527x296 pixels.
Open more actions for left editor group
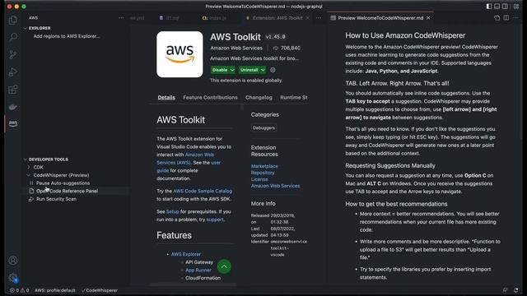coord(319,18)
